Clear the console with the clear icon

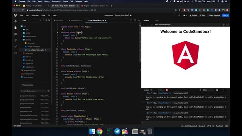200,90
